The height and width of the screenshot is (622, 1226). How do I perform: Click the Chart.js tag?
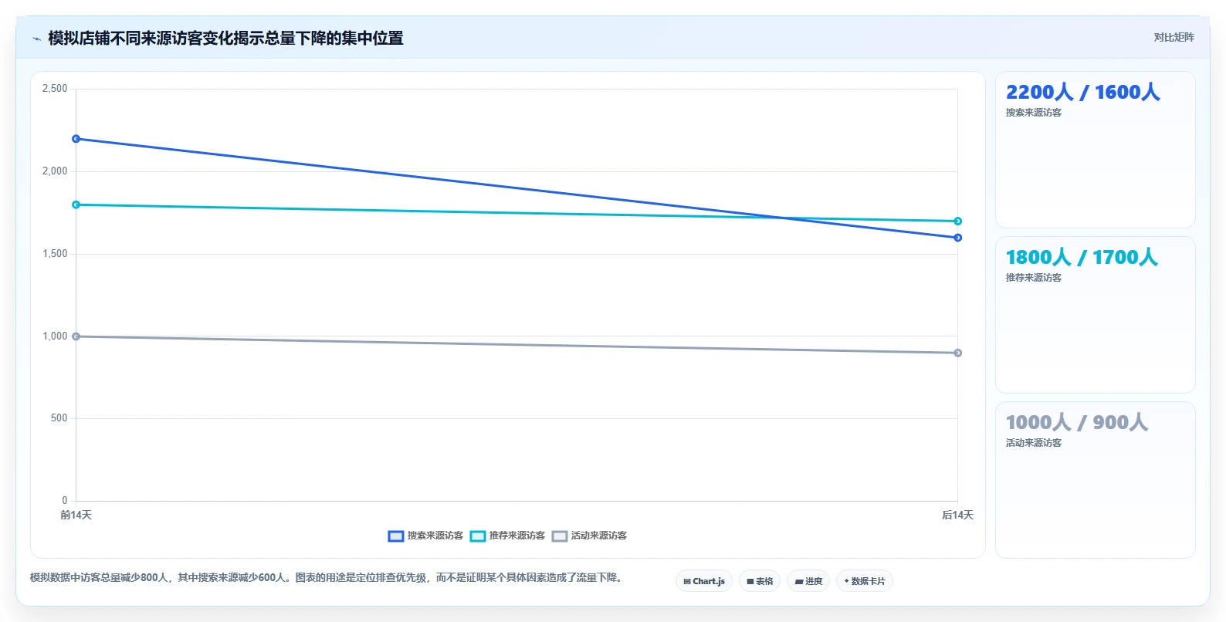pyautogui.click(x=704, y=581)
